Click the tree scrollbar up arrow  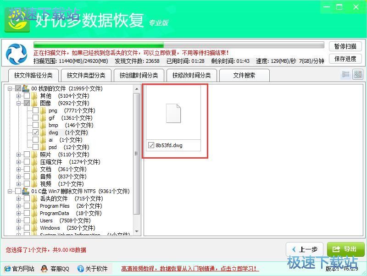tap(137, 89)
